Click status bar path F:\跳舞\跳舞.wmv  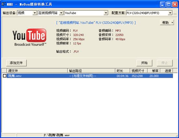coord(57,135)
